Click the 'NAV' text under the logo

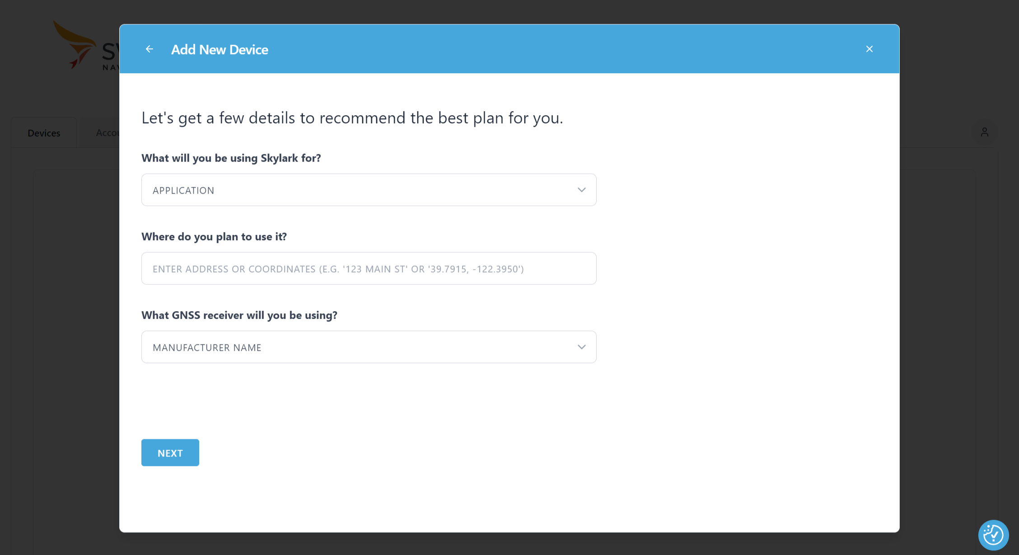point(110,68)
